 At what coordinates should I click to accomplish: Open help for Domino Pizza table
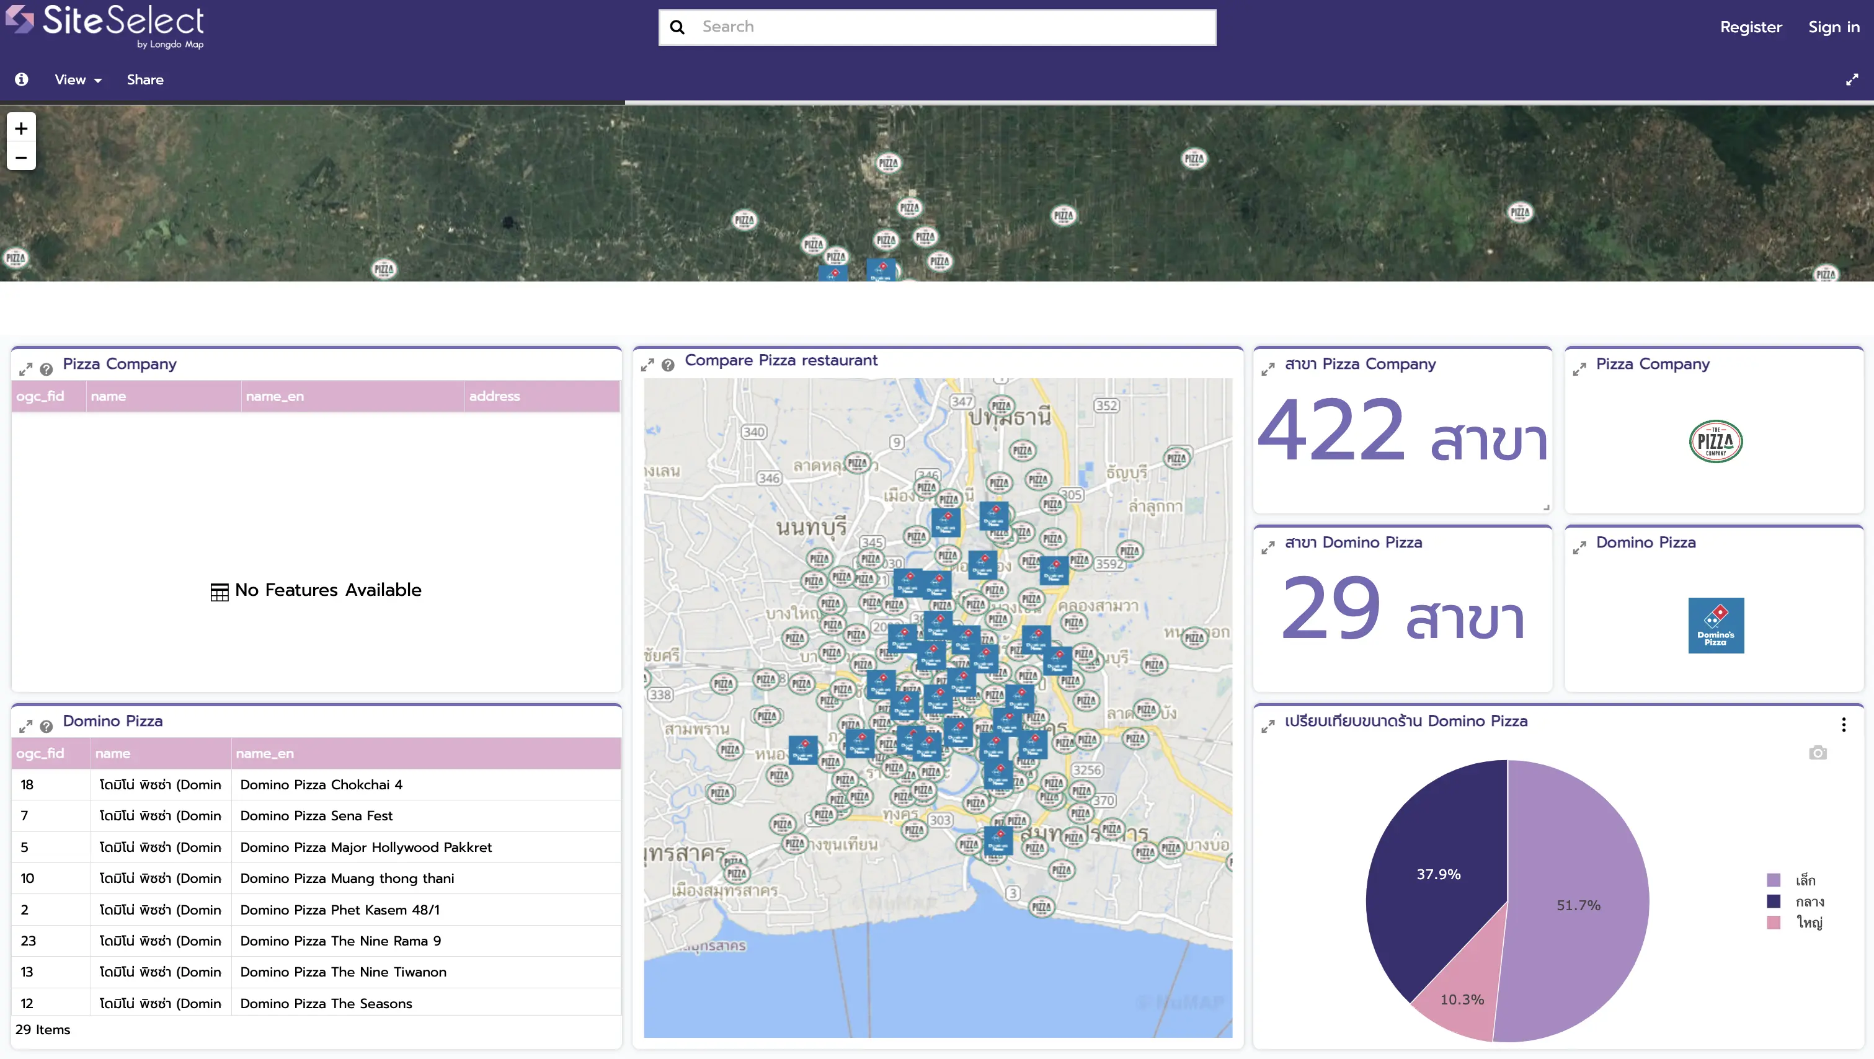pos(46,726)
